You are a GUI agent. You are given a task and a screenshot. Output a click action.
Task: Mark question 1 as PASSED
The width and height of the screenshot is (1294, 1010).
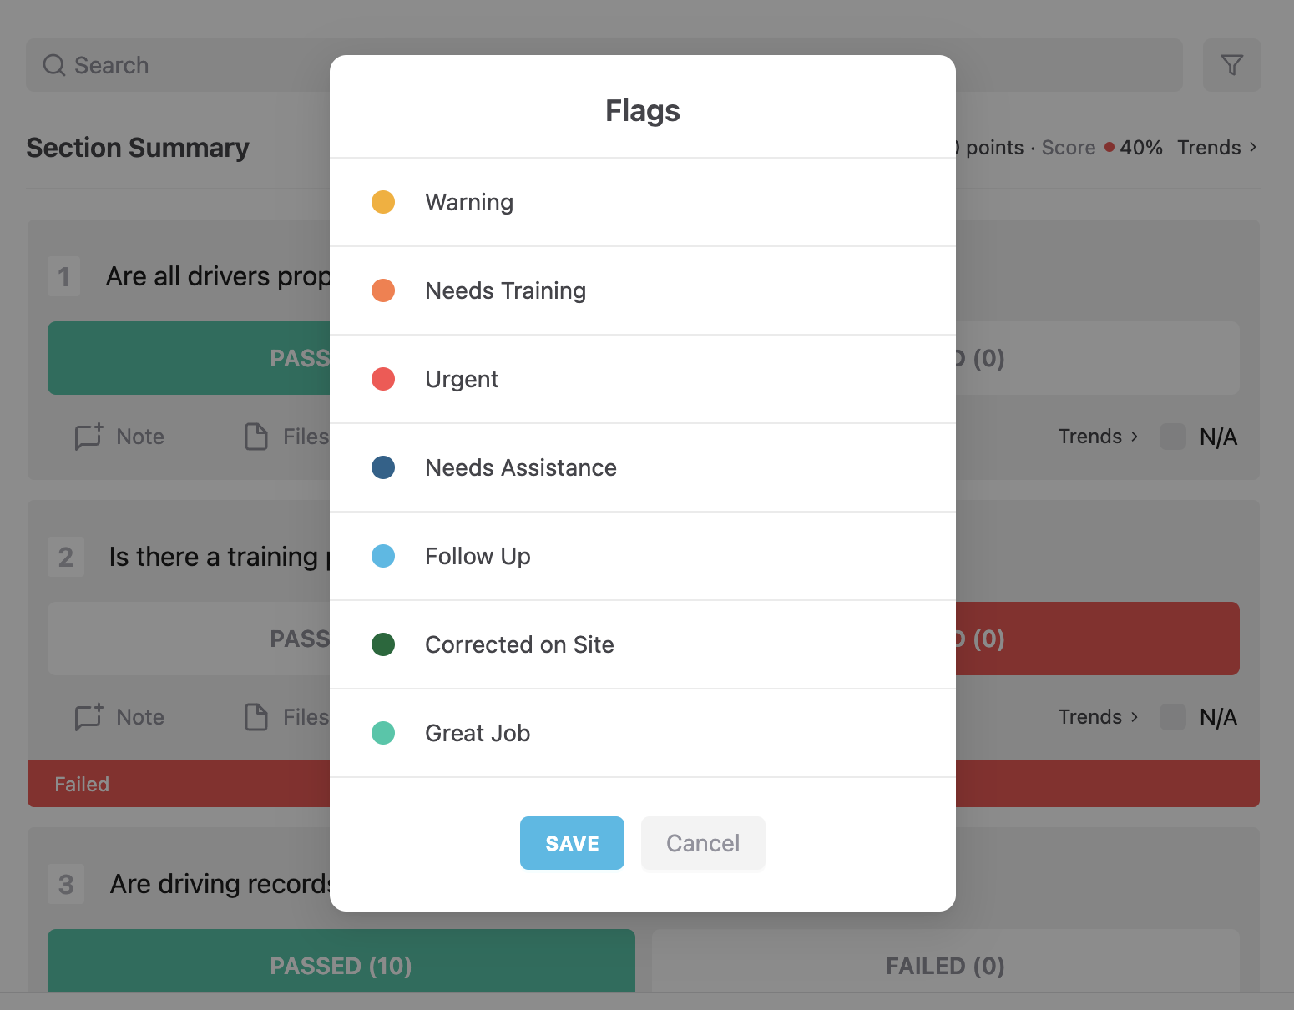[x=189, y=358]
